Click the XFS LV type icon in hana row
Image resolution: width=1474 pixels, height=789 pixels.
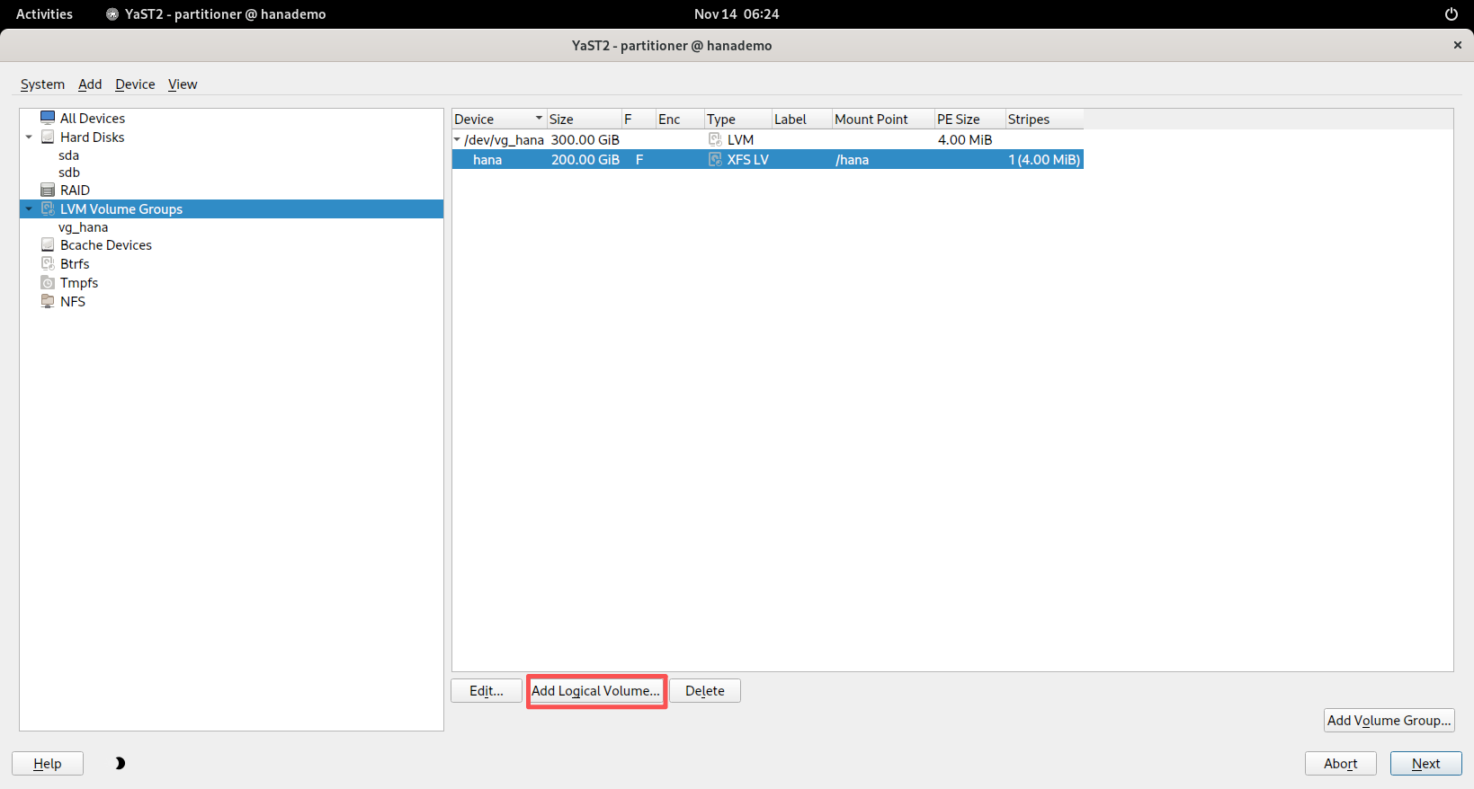point(715,159)
